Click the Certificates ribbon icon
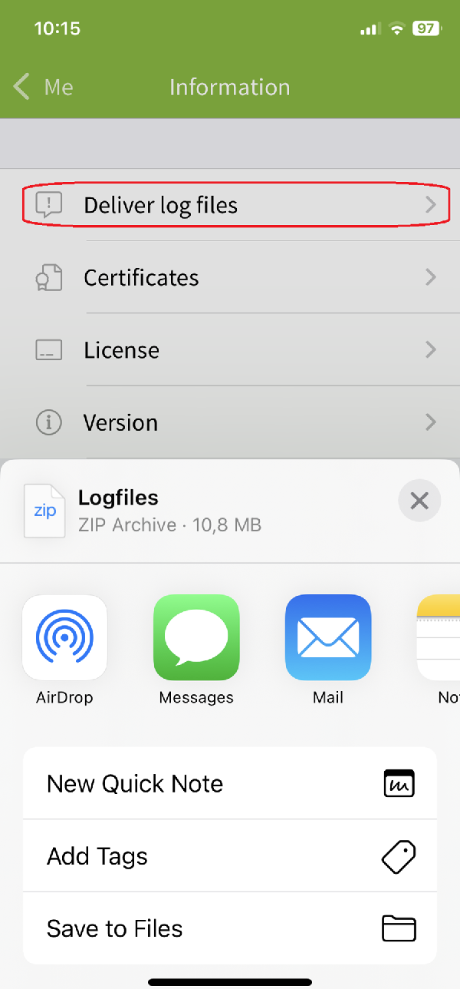 pos(49,277)
